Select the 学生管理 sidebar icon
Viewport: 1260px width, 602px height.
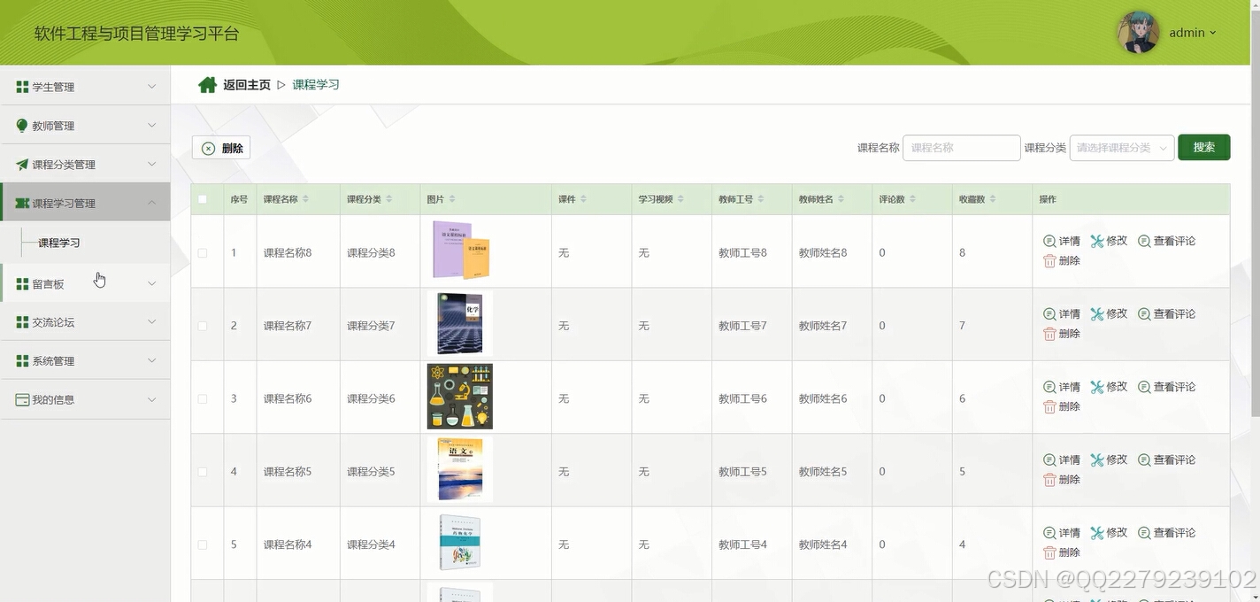pyautogui.click(x=21, y=86)
